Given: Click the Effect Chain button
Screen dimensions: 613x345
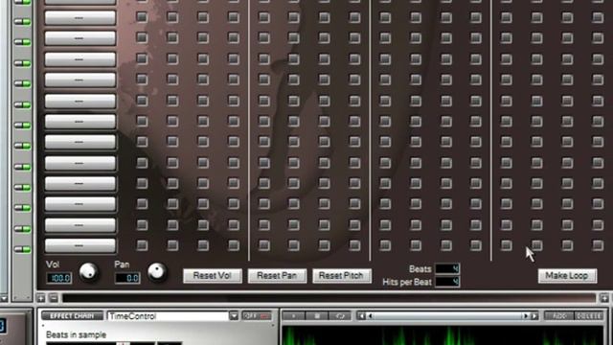Looking at the screenshot, I should click(x=73, y=316).
